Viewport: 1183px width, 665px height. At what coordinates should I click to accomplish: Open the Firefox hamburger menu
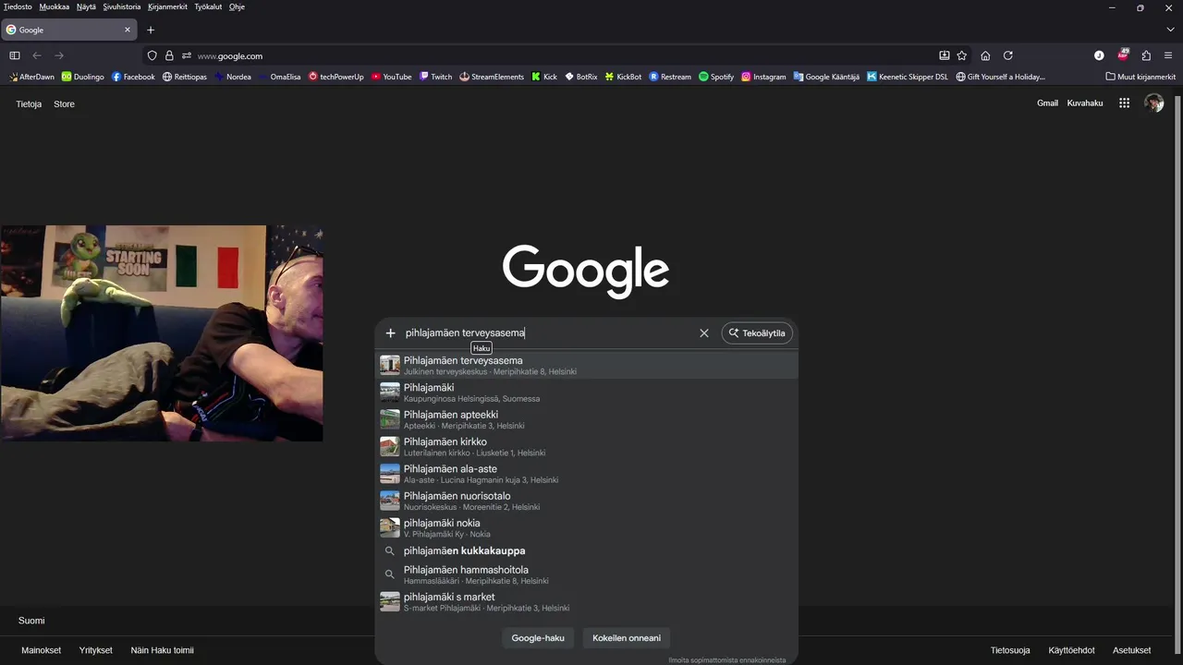click(x=1168, y=55)
